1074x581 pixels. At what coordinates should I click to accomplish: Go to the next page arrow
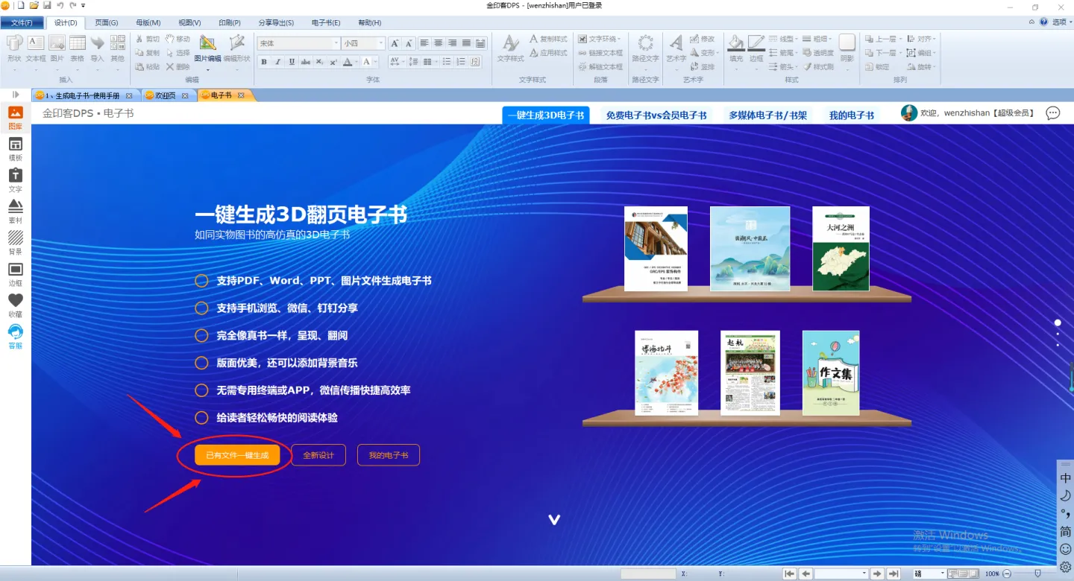(878, 574)
